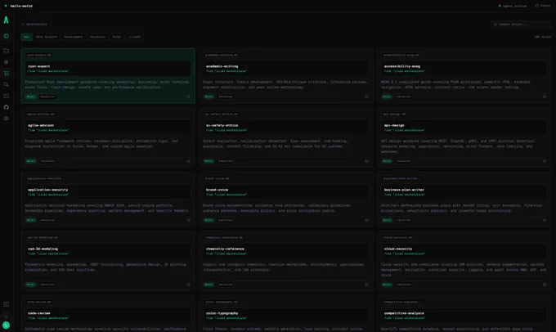Screen dimensions: 556x332
Task: Open the business-plan-writer skill title
Action: 404,190
